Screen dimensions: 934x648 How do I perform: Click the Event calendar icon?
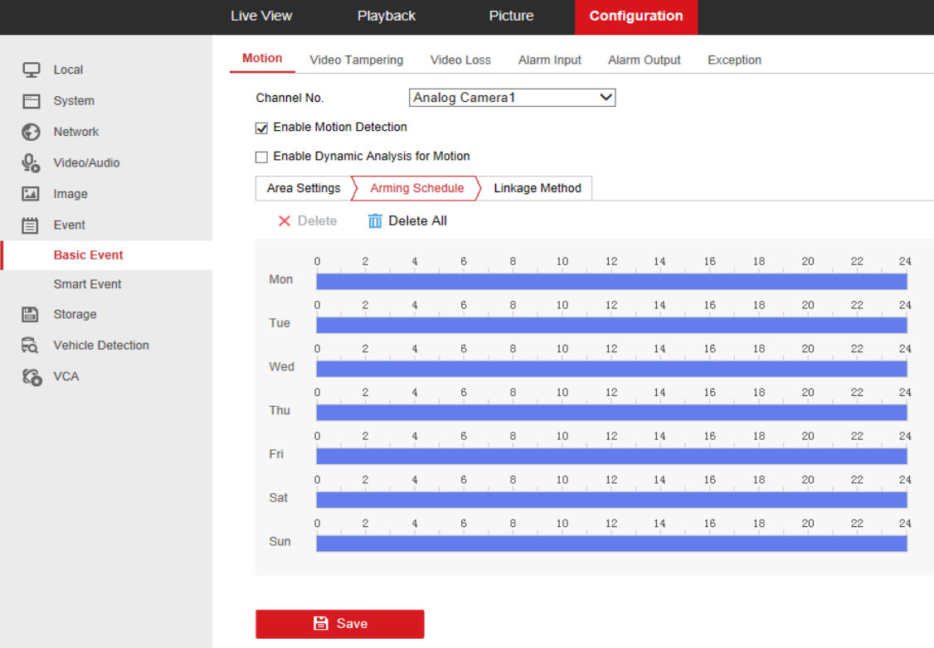(x=31, y=225)
